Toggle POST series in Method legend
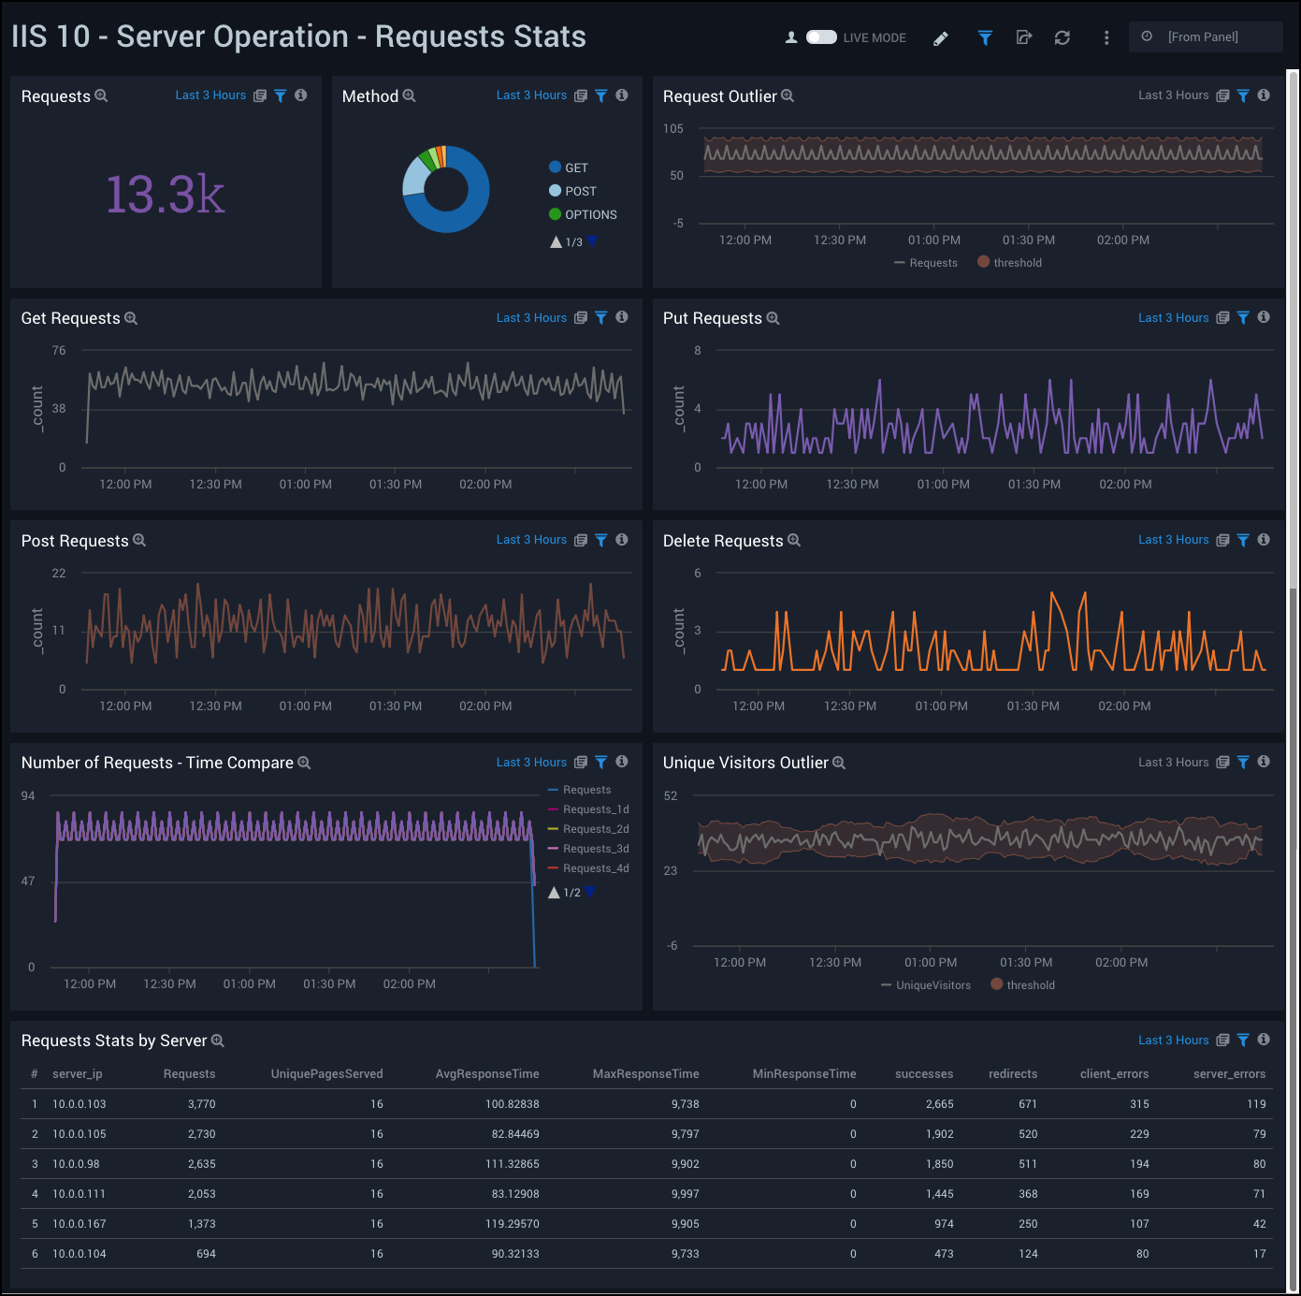1301x1296 pixels. click(572, 191)
